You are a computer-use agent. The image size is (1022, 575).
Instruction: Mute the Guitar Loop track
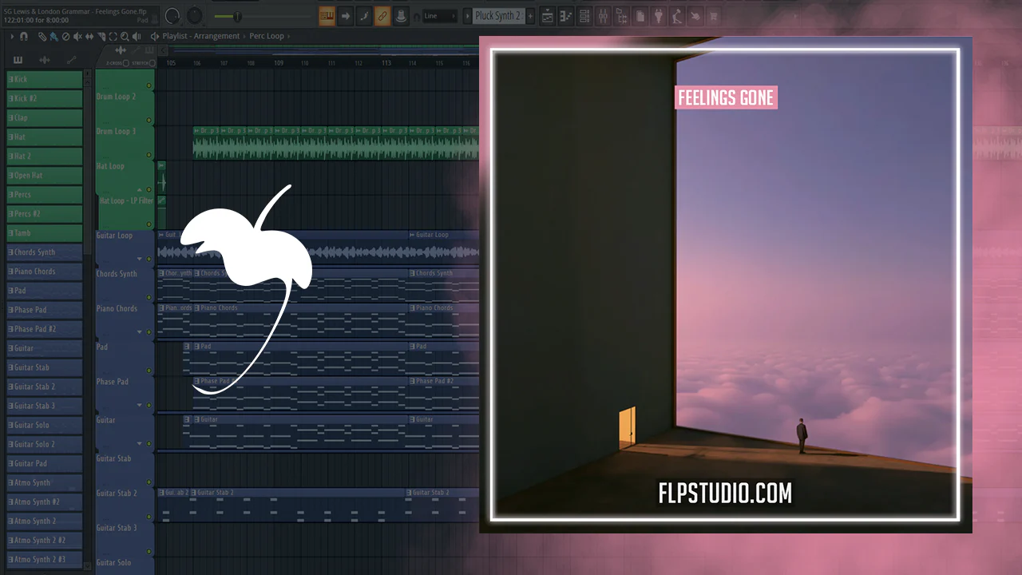[149, 259]
